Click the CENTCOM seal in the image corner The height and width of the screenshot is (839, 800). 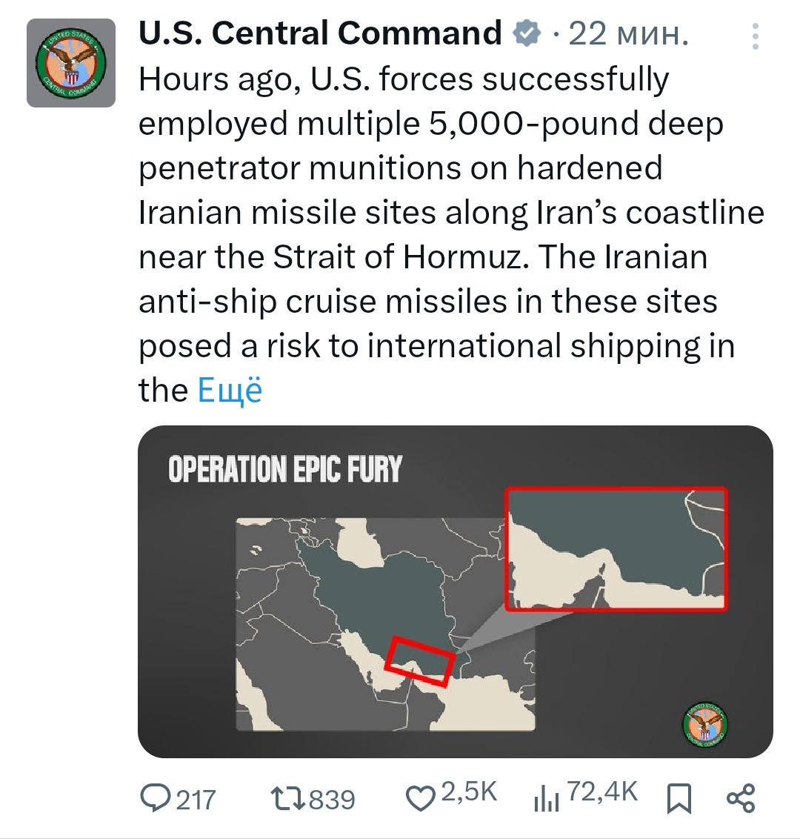click(704, 726)
